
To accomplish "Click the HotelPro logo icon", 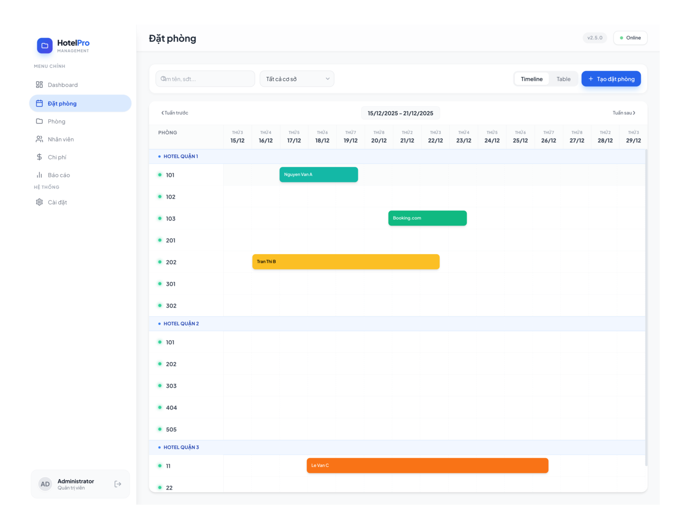I will (x=45, y=45).
